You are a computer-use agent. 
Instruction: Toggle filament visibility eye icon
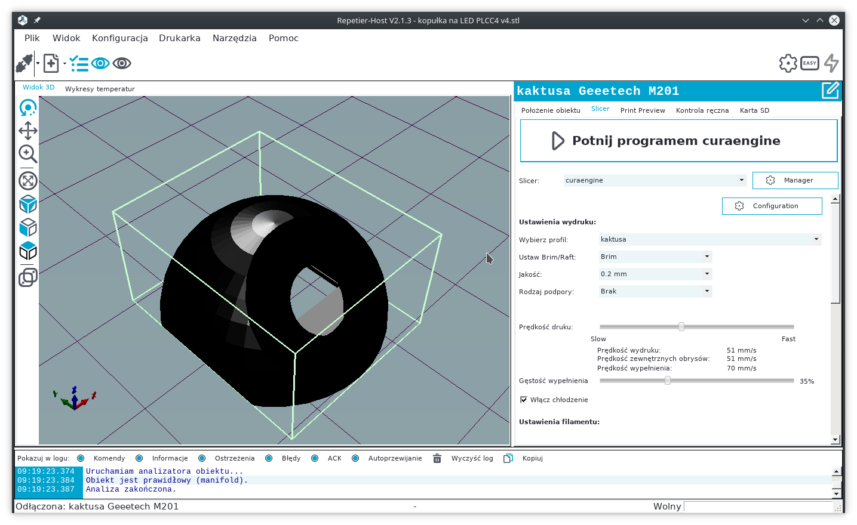click(x=100, y=63)
